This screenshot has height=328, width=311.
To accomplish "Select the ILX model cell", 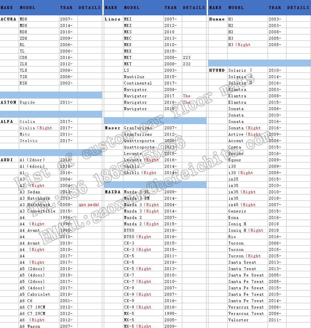I will tap(39, 64).
